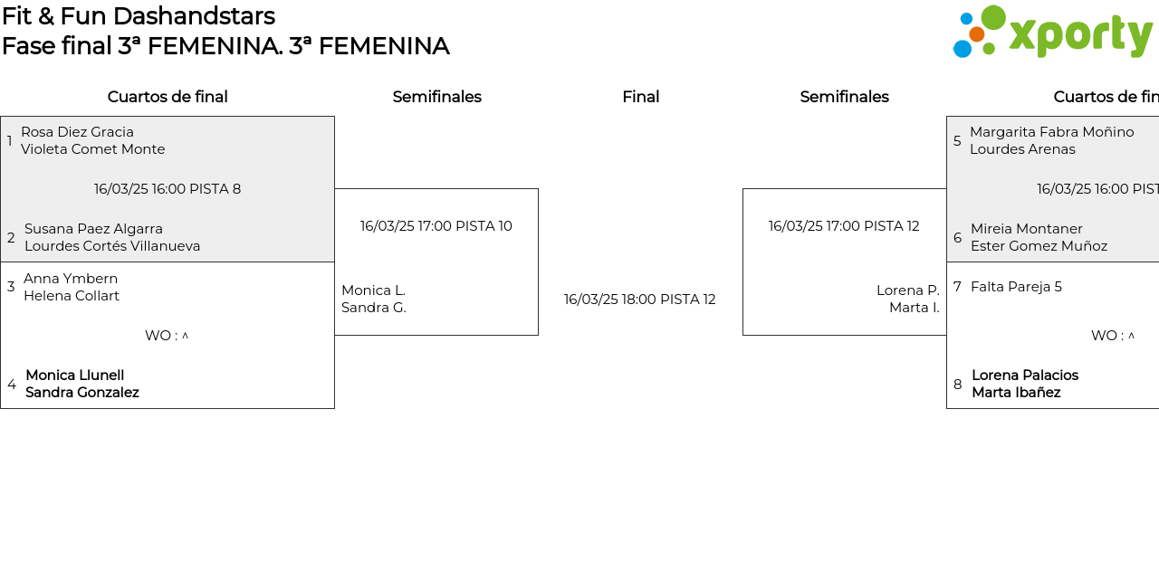Viewport: 1159px width, 571px height.
Task: Select the Fit & Fun Dashandstars title
Action: [139, 16]
